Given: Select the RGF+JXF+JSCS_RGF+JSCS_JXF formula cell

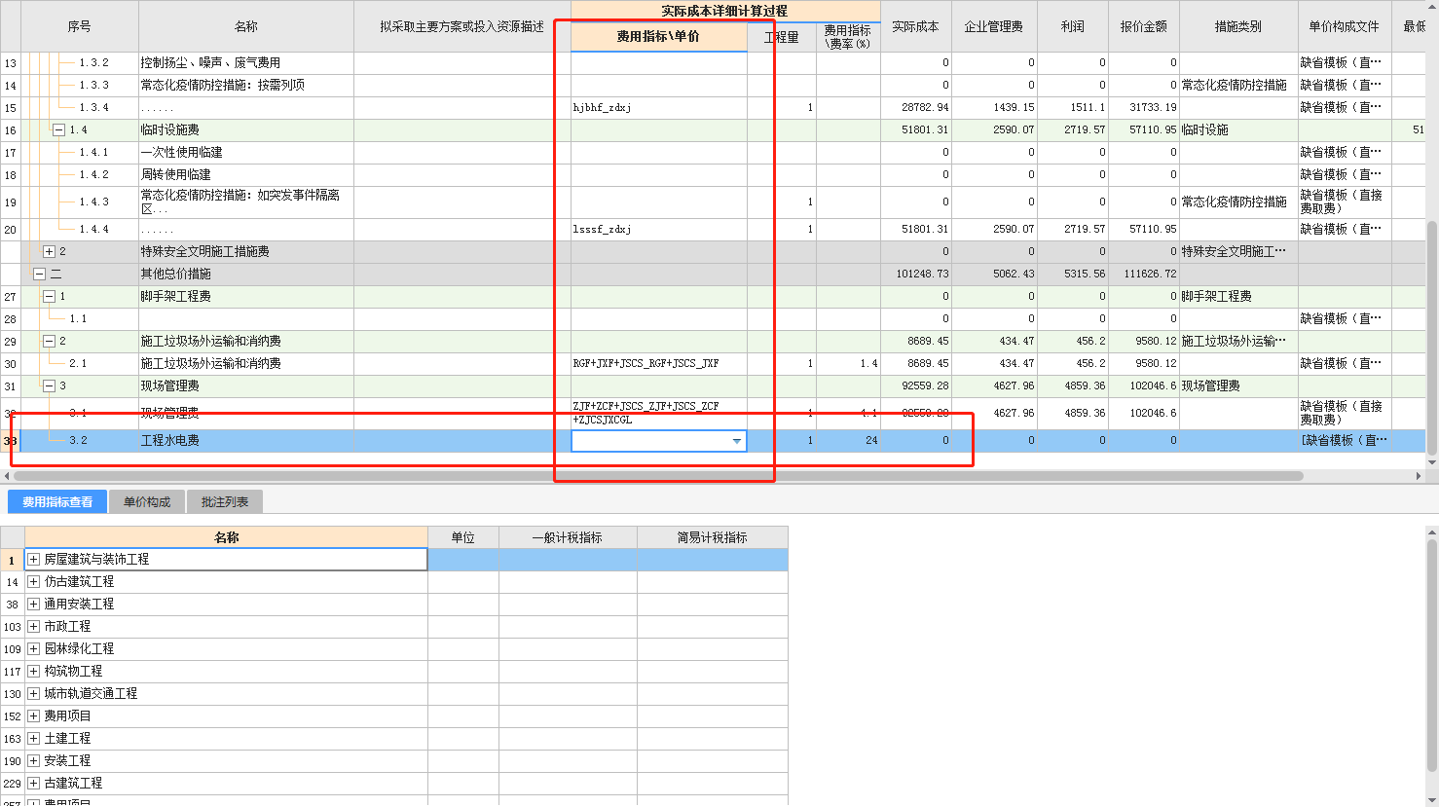Looking at the screenshot, I should (x=659, y=364).
